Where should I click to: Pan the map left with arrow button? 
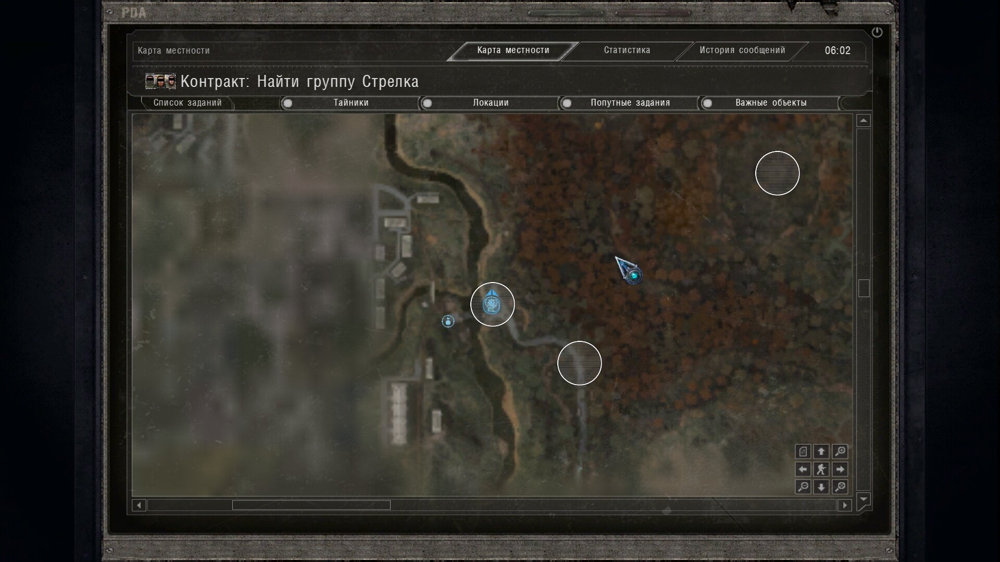pyautogui.click(x=803, y=469)
